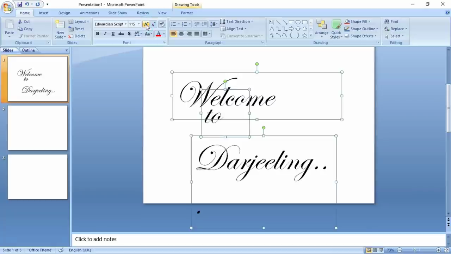The image size is (451, 254).
Task: Open character spacing options
Action: 138,34
